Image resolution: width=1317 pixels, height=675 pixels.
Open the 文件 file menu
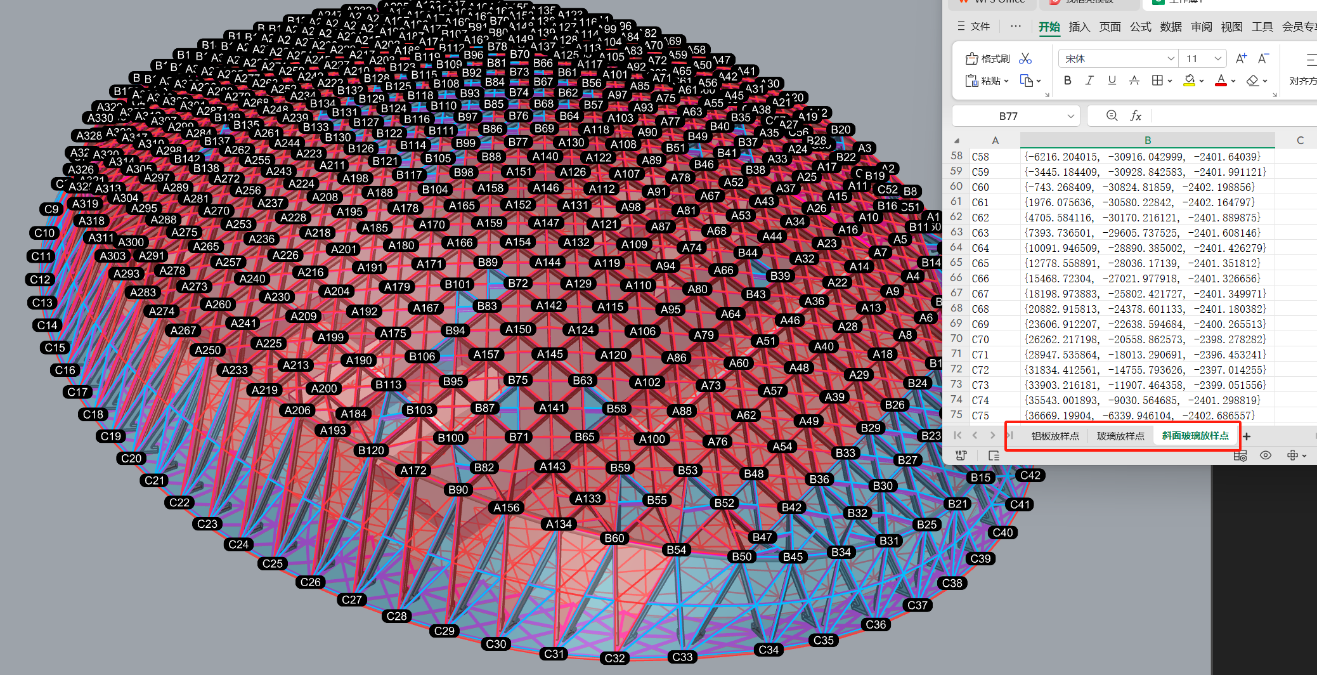pyautogui.click(x=973, y=27)
